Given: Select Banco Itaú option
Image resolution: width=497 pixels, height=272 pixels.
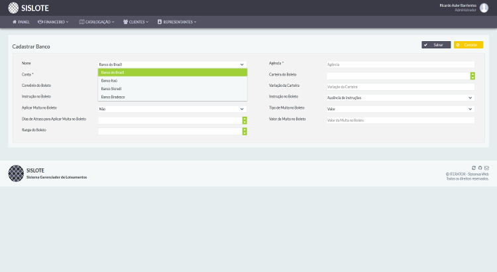Looking at the screenshot, I should [x=172, y=81].
